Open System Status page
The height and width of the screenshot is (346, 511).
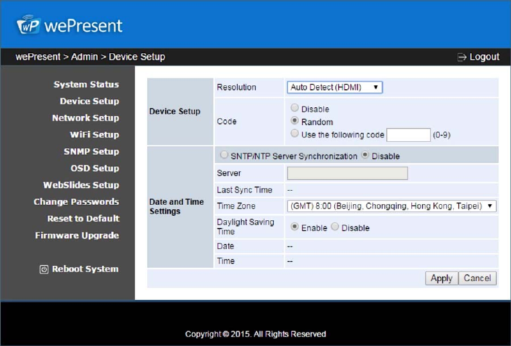click(x=86, y=84)
